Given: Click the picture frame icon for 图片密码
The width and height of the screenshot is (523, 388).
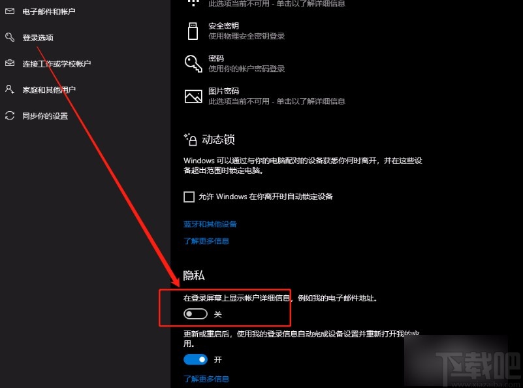Looking at the screenshot, I should click(193, 95).
